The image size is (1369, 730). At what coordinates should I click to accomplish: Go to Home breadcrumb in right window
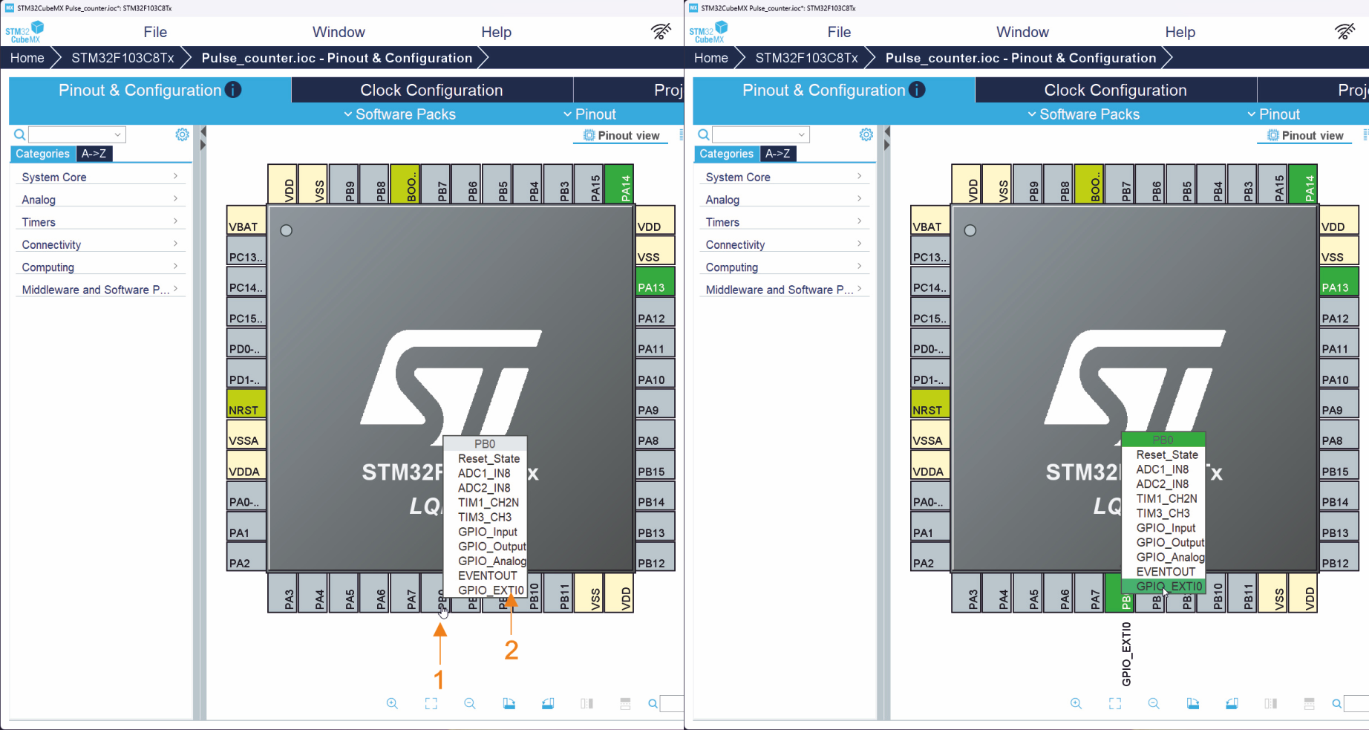tap(710, 58)
